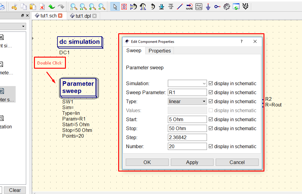Toggle display in schematic for Type
Screen dimensions: 302x194
click(211, 101)
